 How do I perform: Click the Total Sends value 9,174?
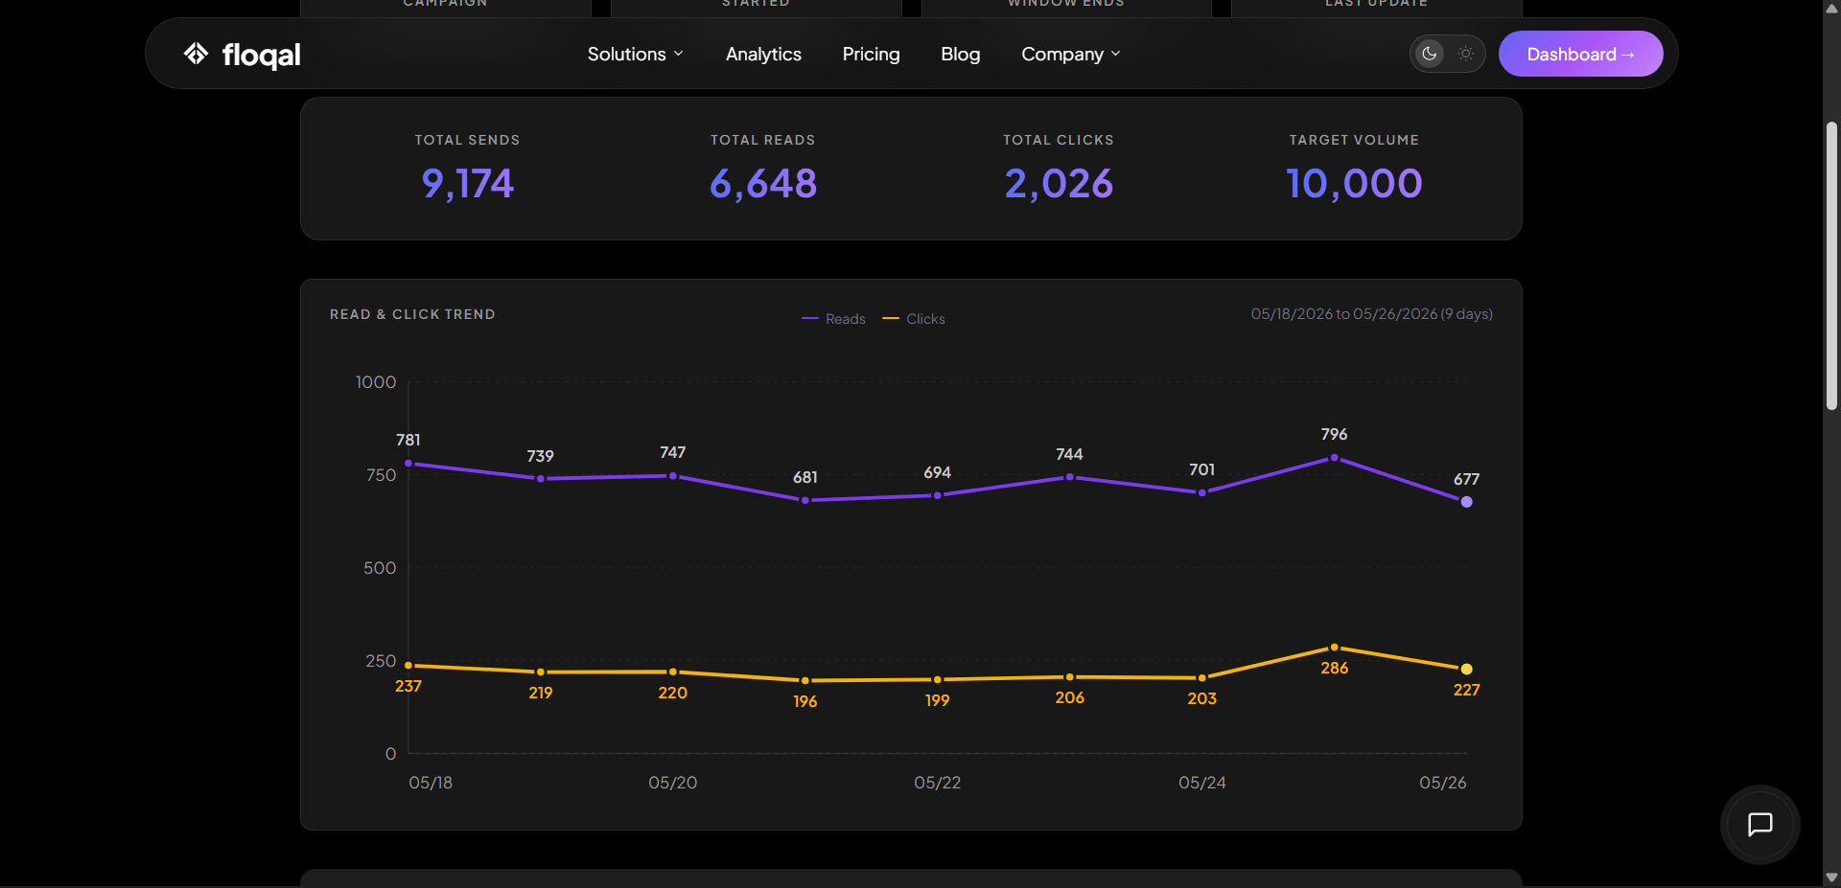point(468,183)
